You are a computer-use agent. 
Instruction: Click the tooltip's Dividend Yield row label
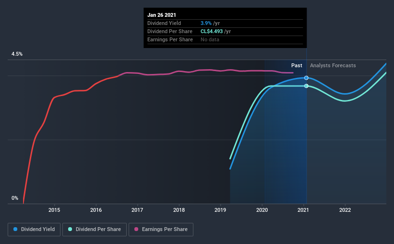(x=164, y=23)
